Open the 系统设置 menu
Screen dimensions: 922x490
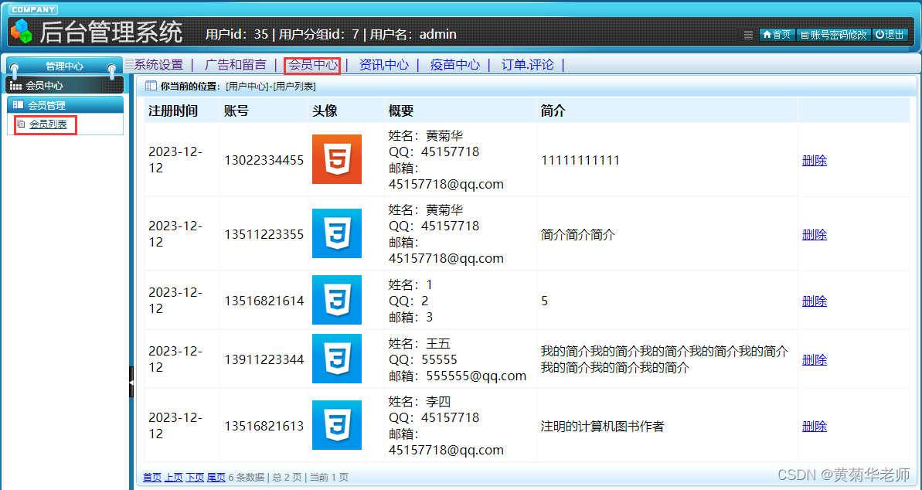(158, 65)
